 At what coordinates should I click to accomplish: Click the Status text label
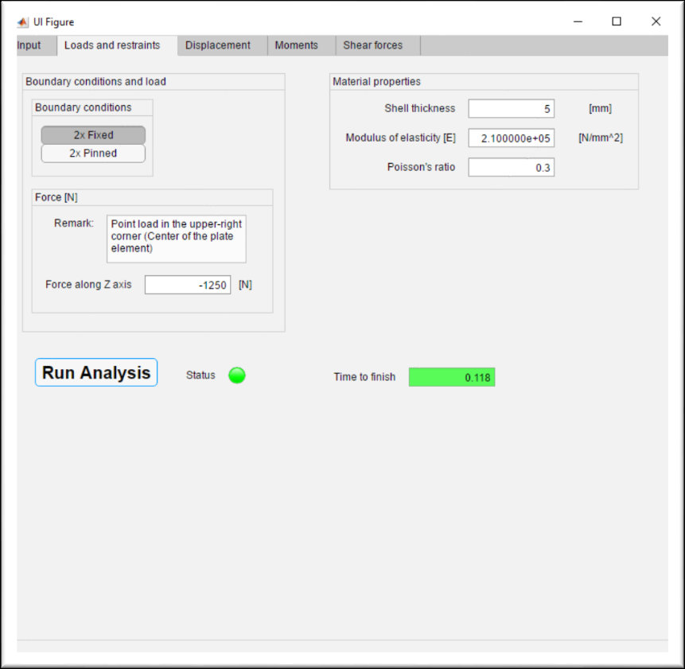200,375
